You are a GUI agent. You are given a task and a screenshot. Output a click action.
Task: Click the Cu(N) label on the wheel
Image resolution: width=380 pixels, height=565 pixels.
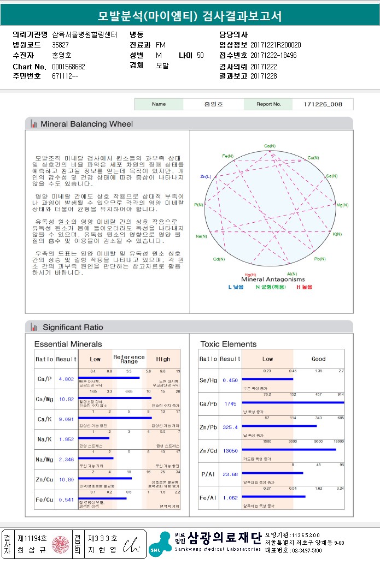click(313, 158)
